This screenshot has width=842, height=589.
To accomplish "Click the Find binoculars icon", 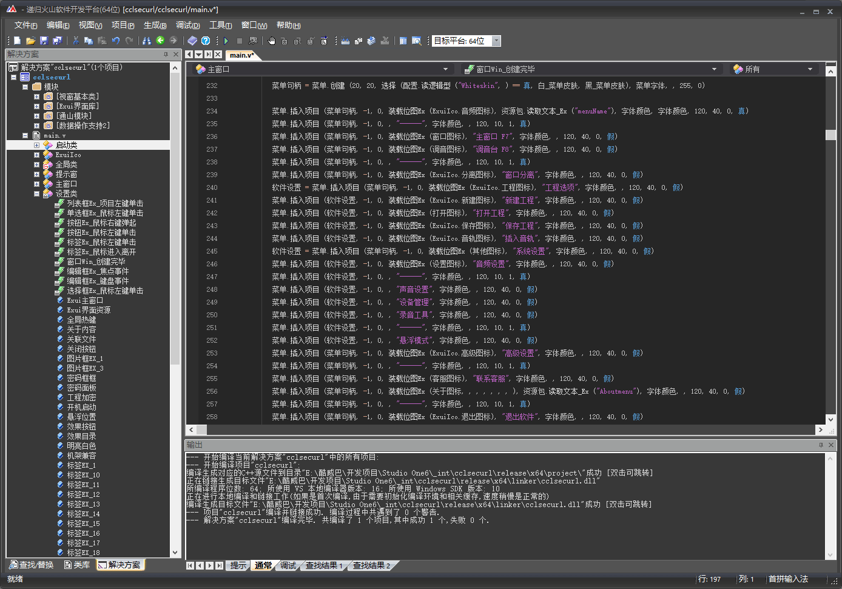I will [147, 41].
